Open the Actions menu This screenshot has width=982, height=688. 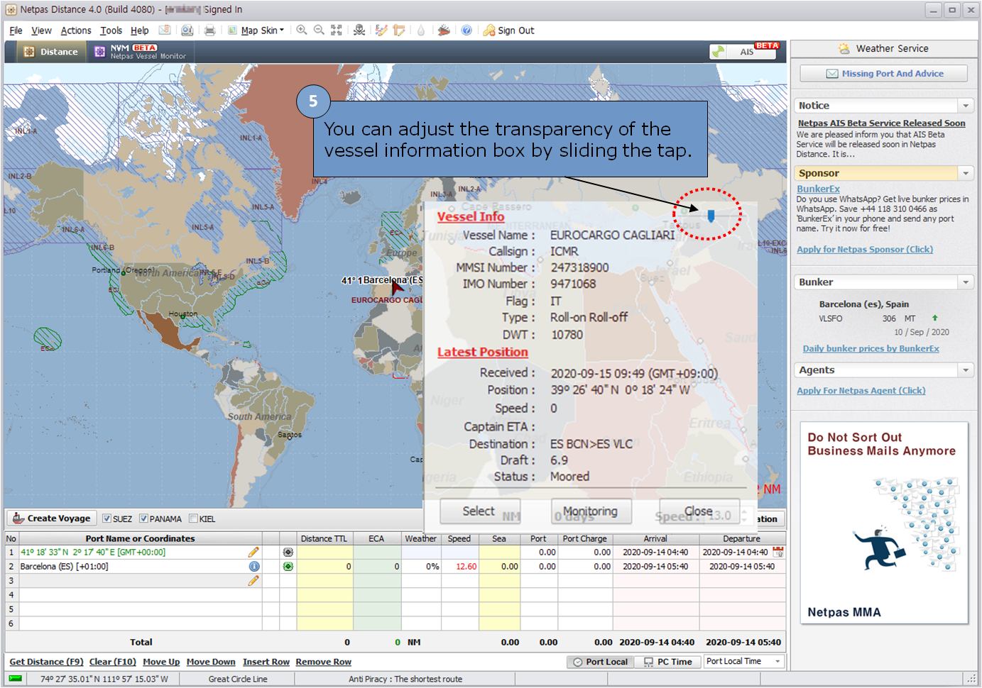click(x=76, y=30)
